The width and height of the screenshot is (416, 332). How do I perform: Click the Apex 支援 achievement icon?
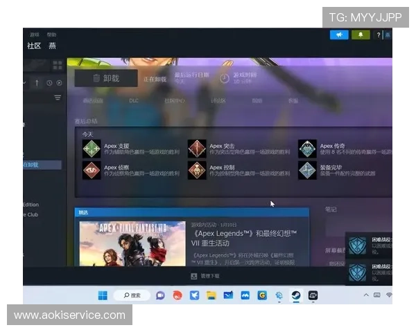pos(92,149)
